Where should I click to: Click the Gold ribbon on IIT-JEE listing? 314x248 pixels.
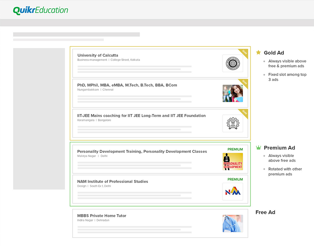(x=244, y=113)
